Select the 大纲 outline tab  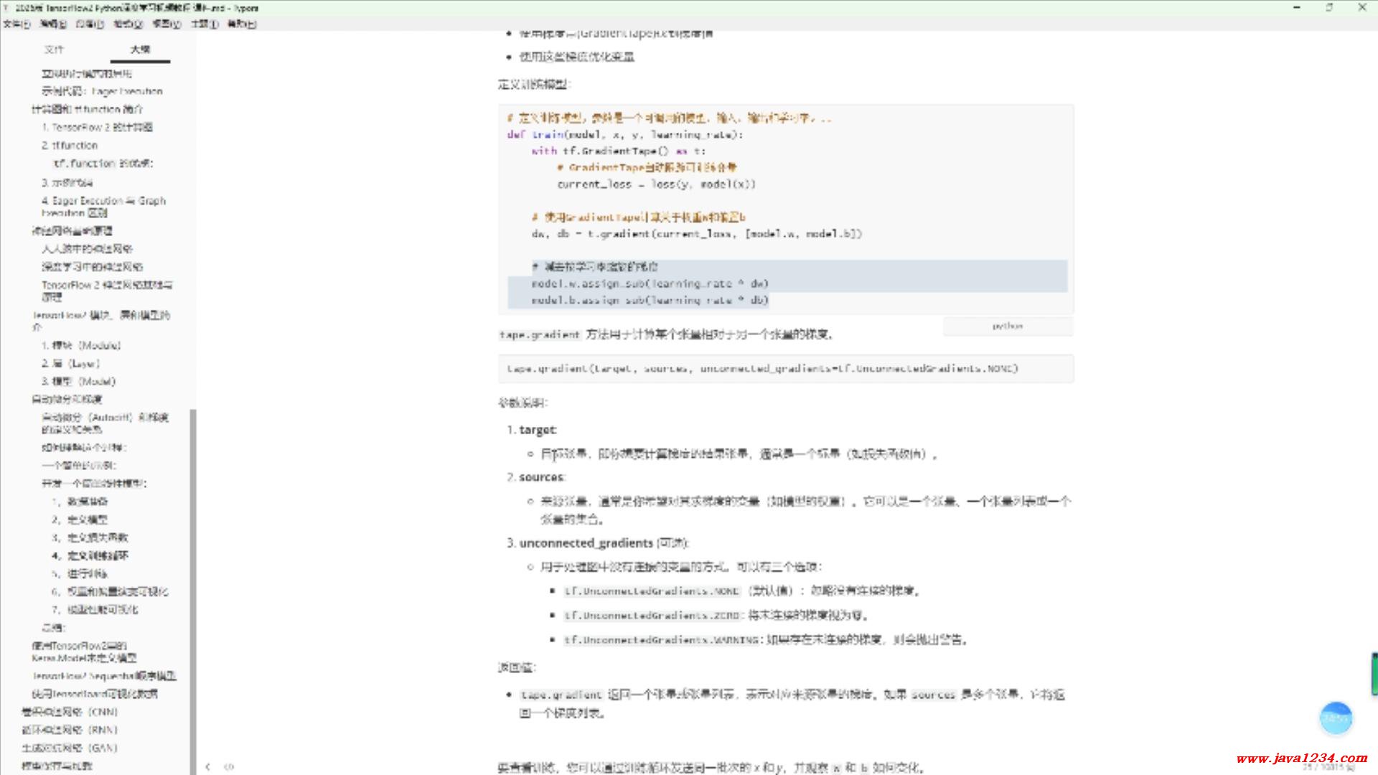(140, 50)
